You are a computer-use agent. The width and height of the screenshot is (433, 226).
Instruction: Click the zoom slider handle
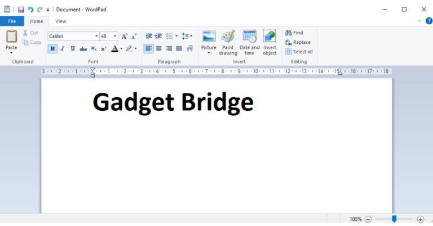pos(394,219)
